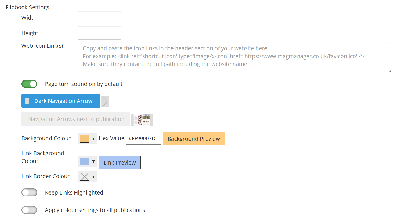Click into the Height input field
The height and width of the screenshot is (216, 400).
(x=99, y=33)
